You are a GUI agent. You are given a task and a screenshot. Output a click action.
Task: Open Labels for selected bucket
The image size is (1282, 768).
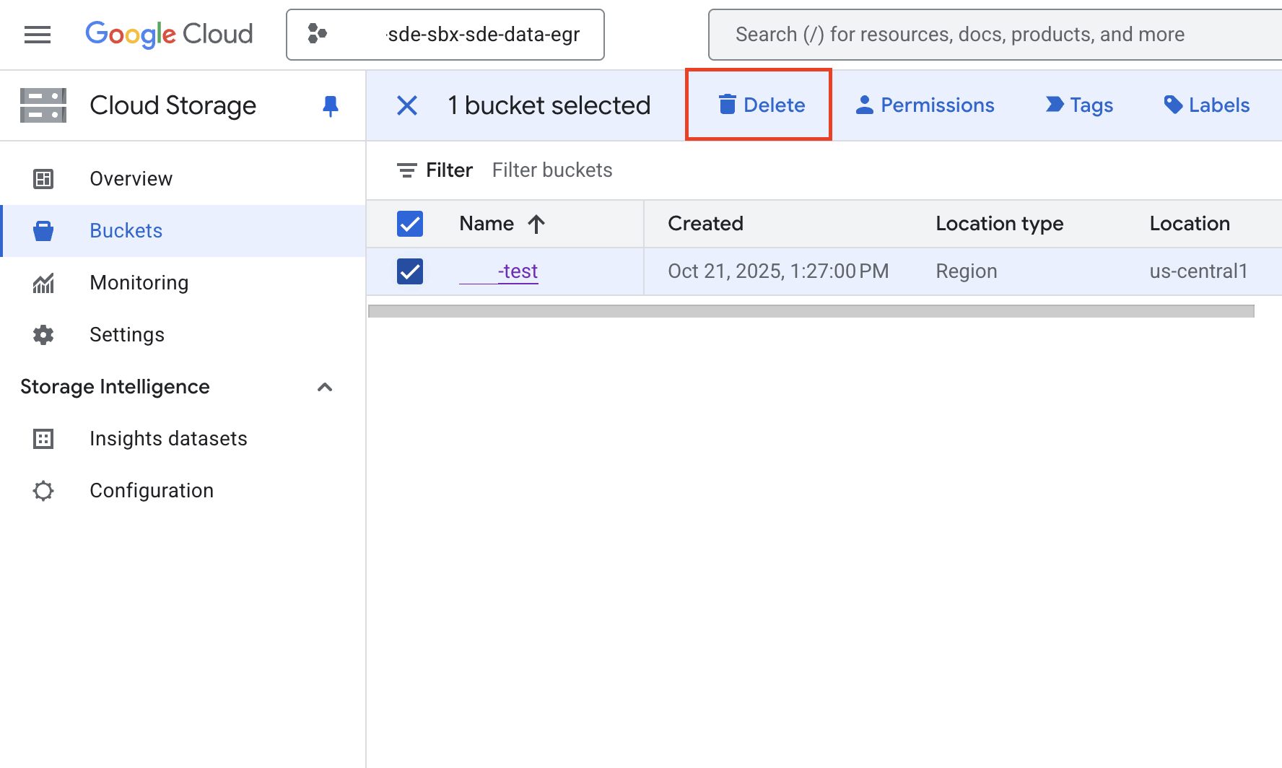[x=1206, y=105]
